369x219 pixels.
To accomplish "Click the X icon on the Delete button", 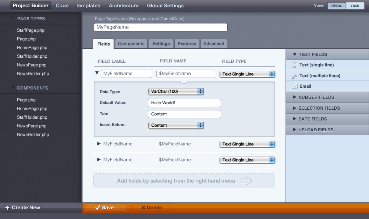I will [x=143, y=207].
